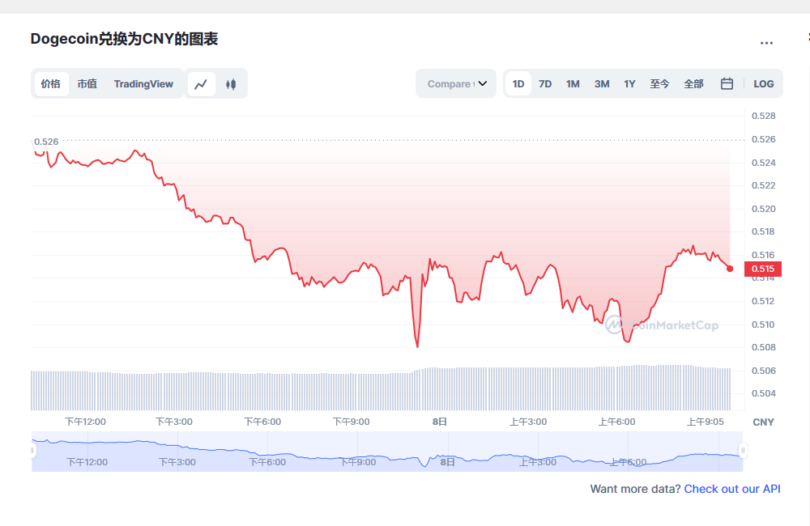Image resolution: width=810 pixels, height=526 pixels.
Task: Select the 1Y time range button
Action: click(x=629, y=83)
